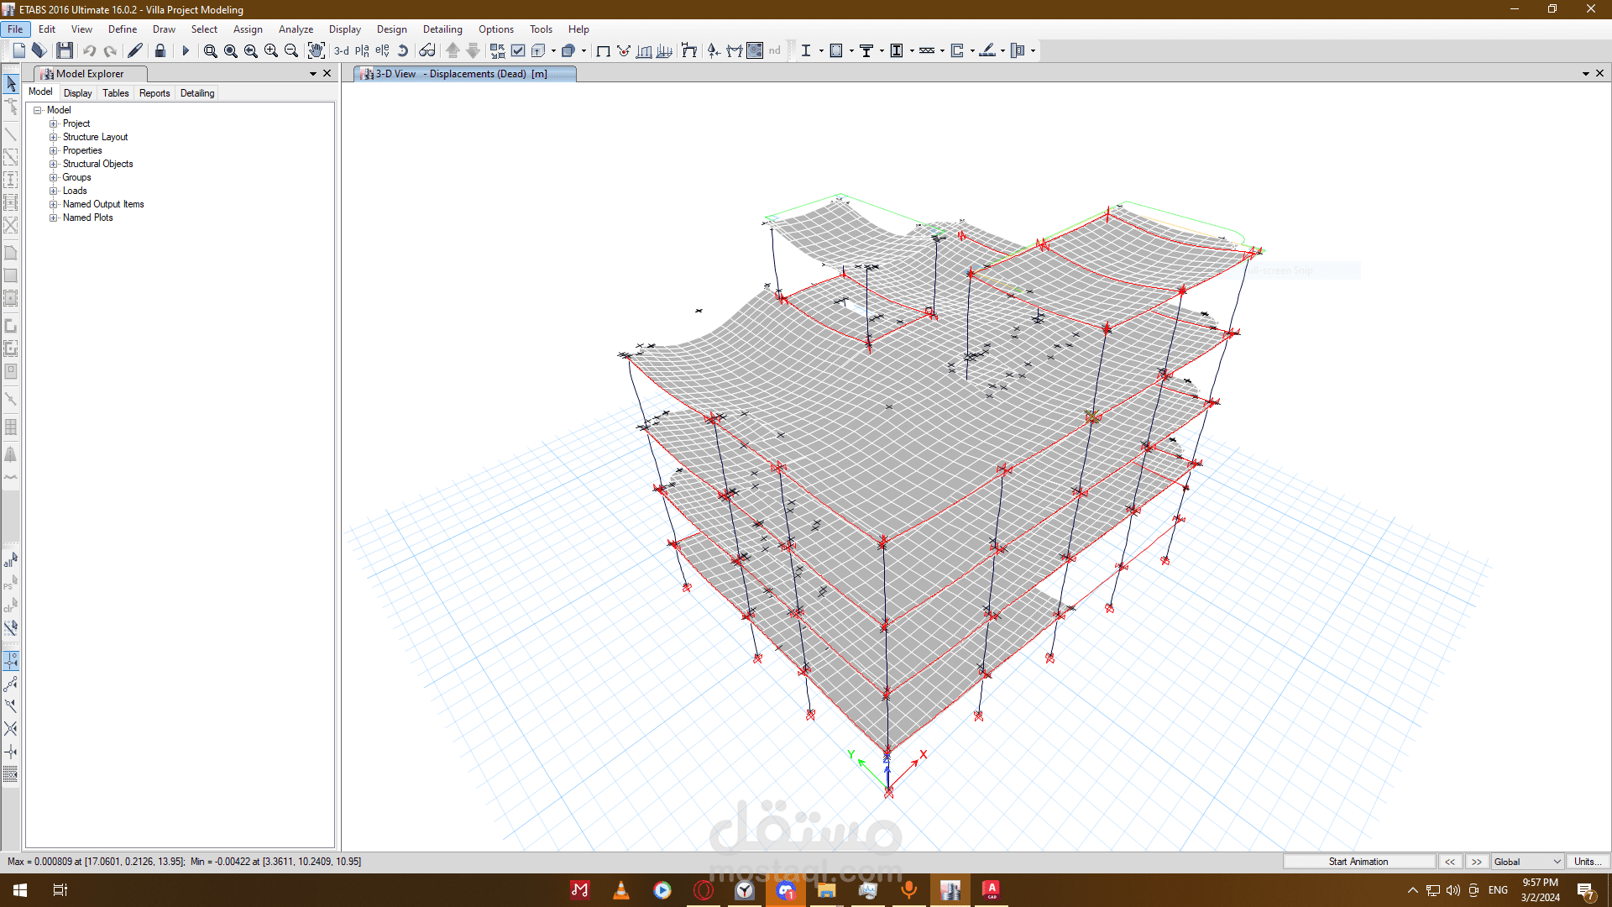The image size is (1612, 907).
Task: Select the pointer tool in side toolbar
Action: 11,84
